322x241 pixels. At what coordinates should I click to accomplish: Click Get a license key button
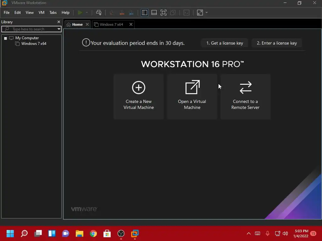[225, 43]
